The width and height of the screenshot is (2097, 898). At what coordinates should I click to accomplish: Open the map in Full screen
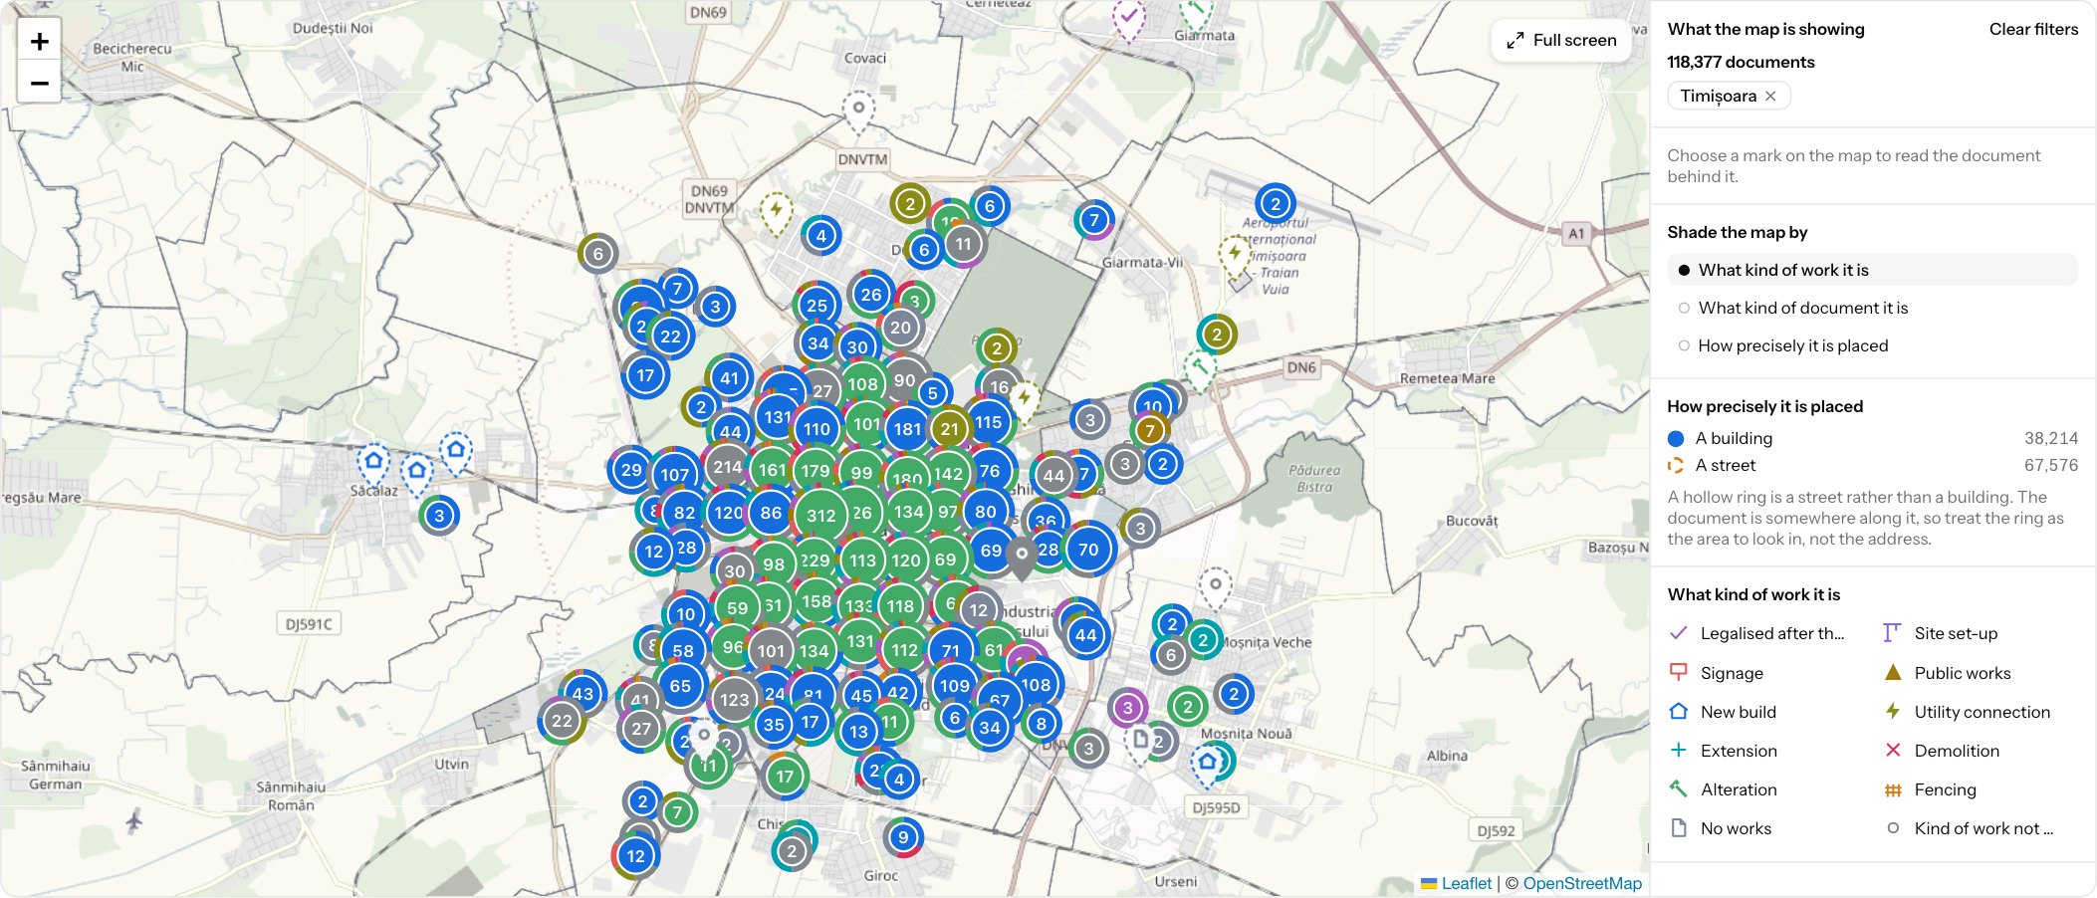(1561, 40)
